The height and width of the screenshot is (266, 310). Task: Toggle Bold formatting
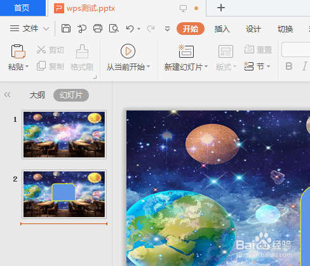click(x=289, y=66)
